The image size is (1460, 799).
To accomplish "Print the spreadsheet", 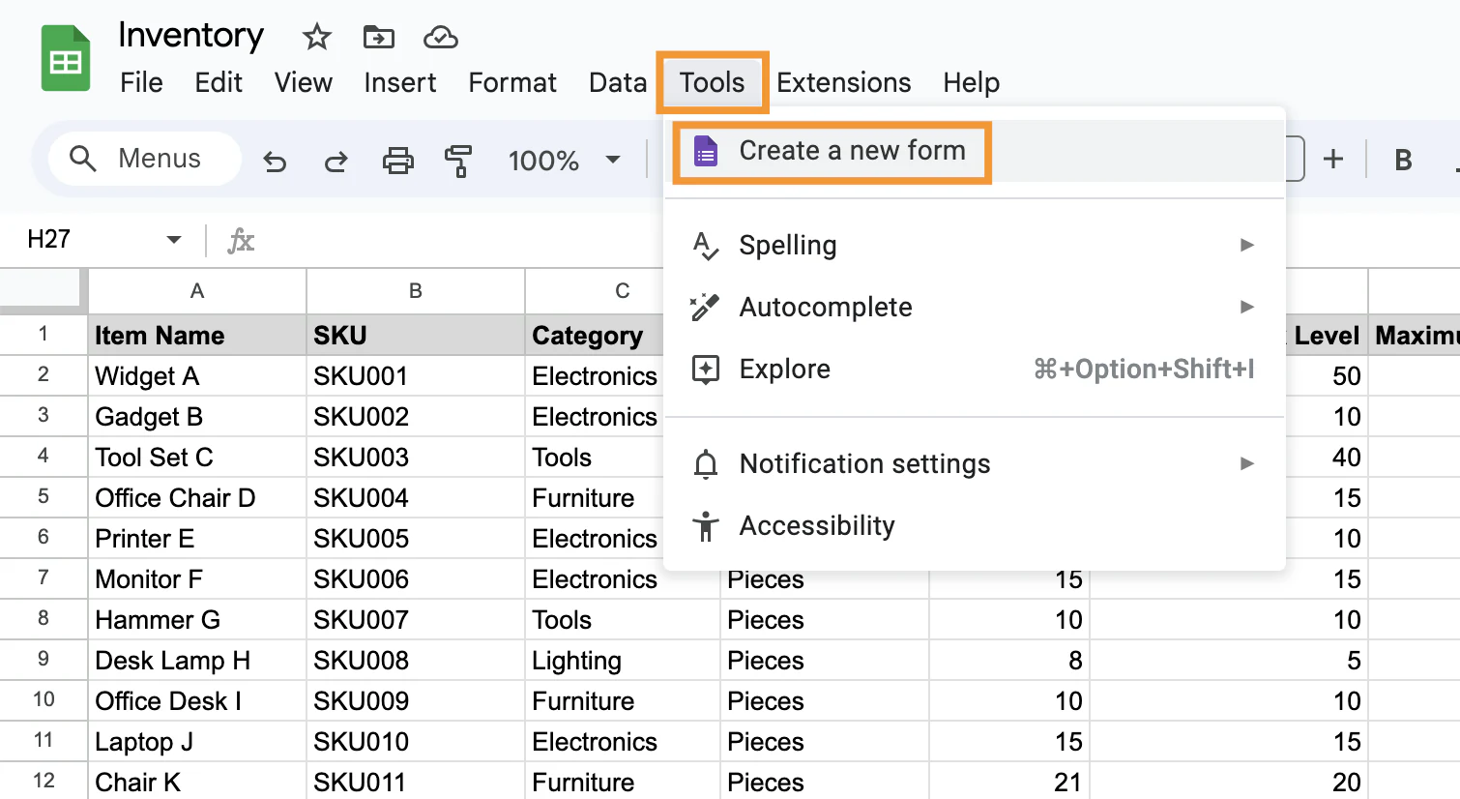I will [x=397, y=161].
